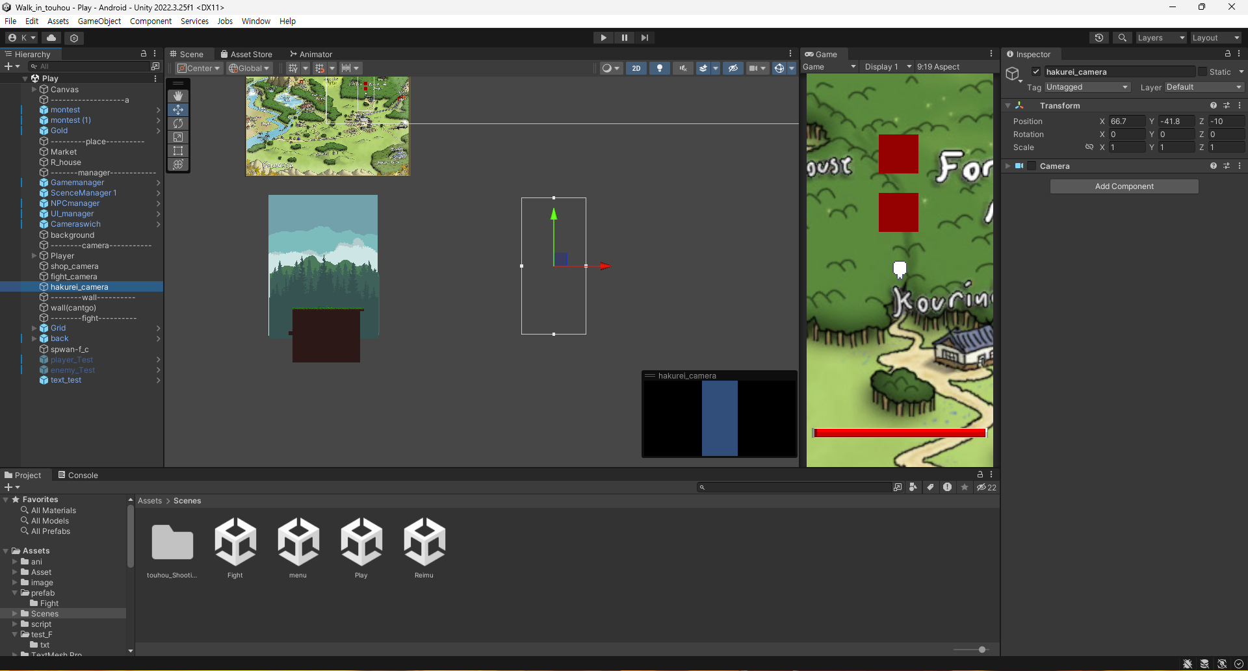Toggle the 2D view mode in Scene
The width and height of the screenshot is (1248, 671).
[x=636, y=68]
